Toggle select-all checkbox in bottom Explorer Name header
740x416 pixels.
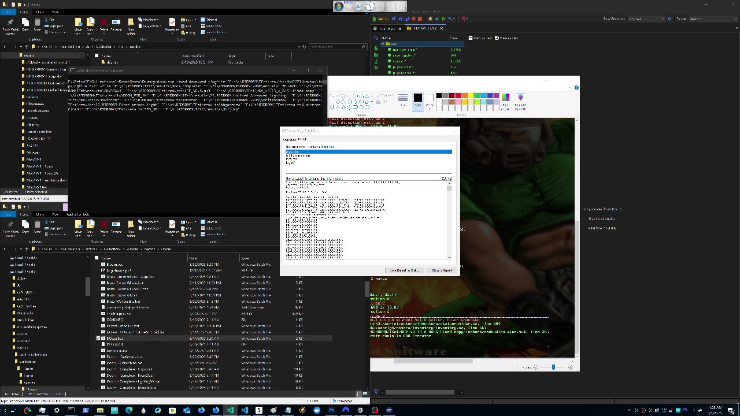click(x=97, y=258)
